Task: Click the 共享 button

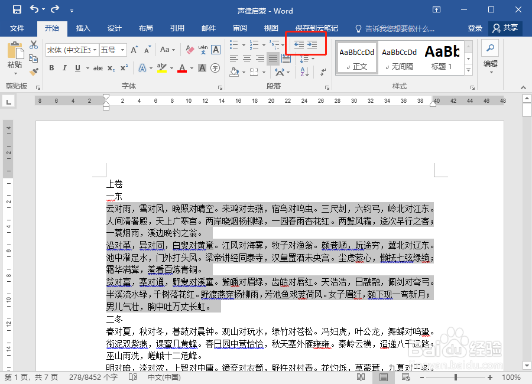Action: click(510, 27)
